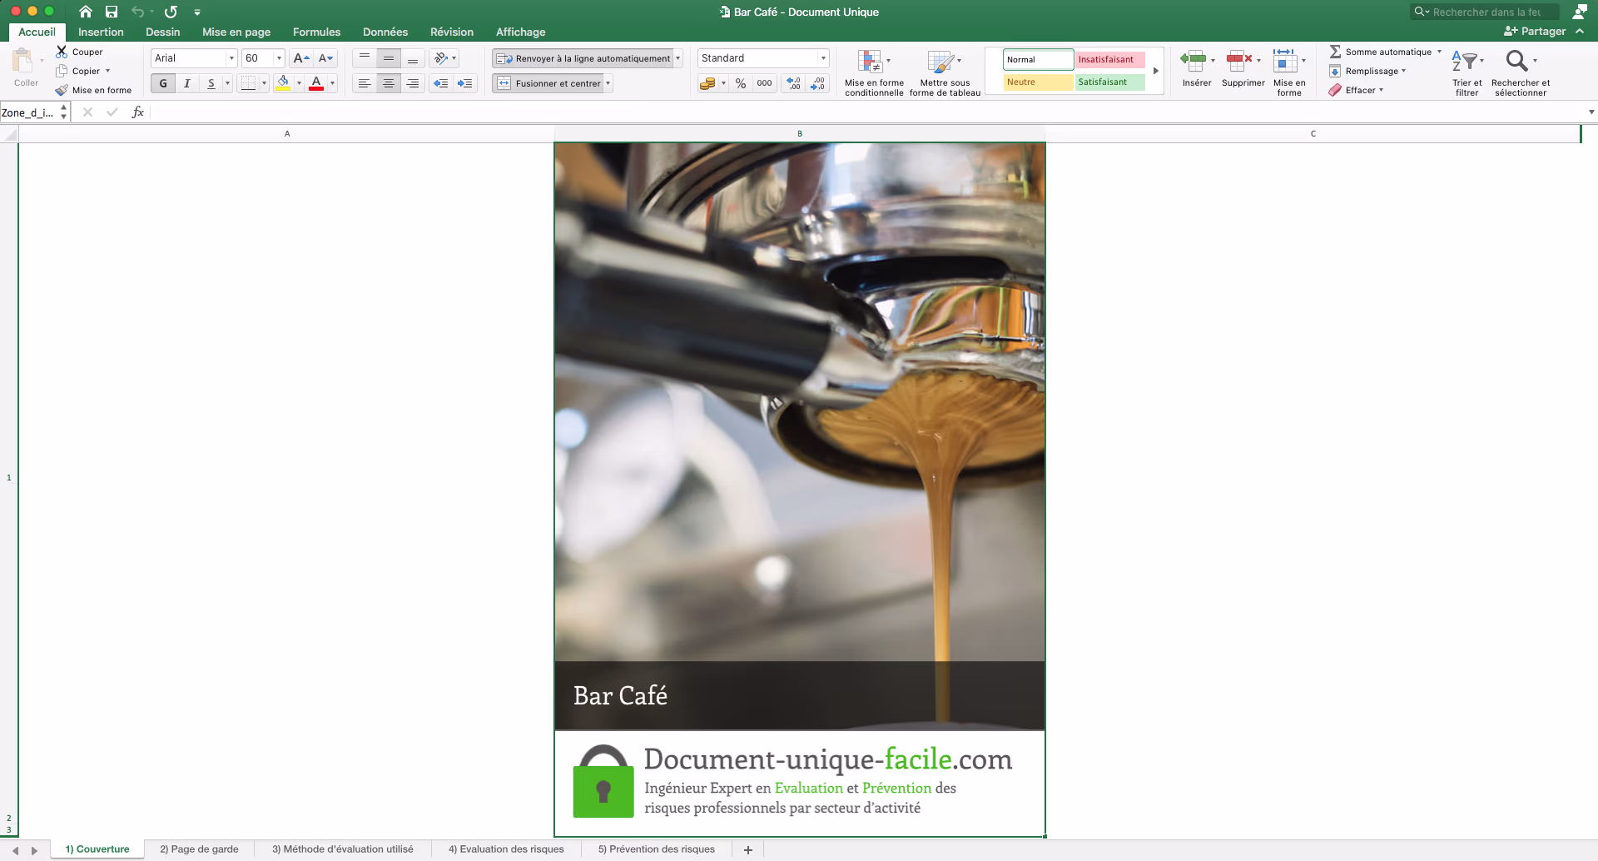Click the Partager button
This screenshot has width=1598, height=861.
tap(1535, 32)
